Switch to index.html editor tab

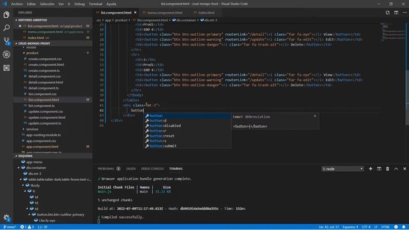tap(206, 13)
